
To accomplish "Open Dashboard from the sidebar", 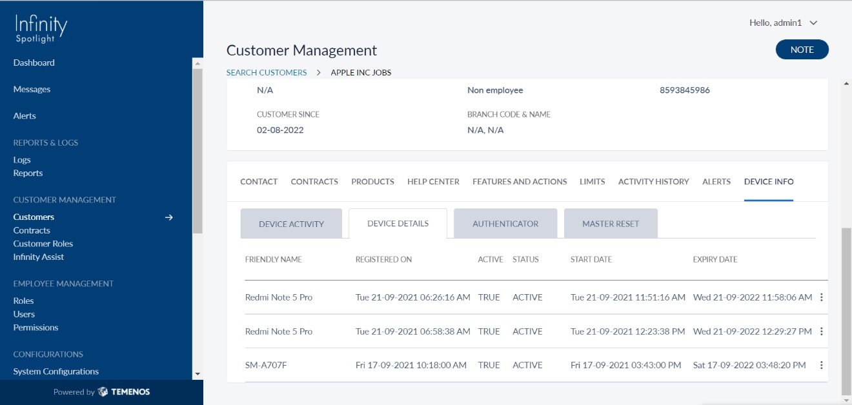I will 34,63.
